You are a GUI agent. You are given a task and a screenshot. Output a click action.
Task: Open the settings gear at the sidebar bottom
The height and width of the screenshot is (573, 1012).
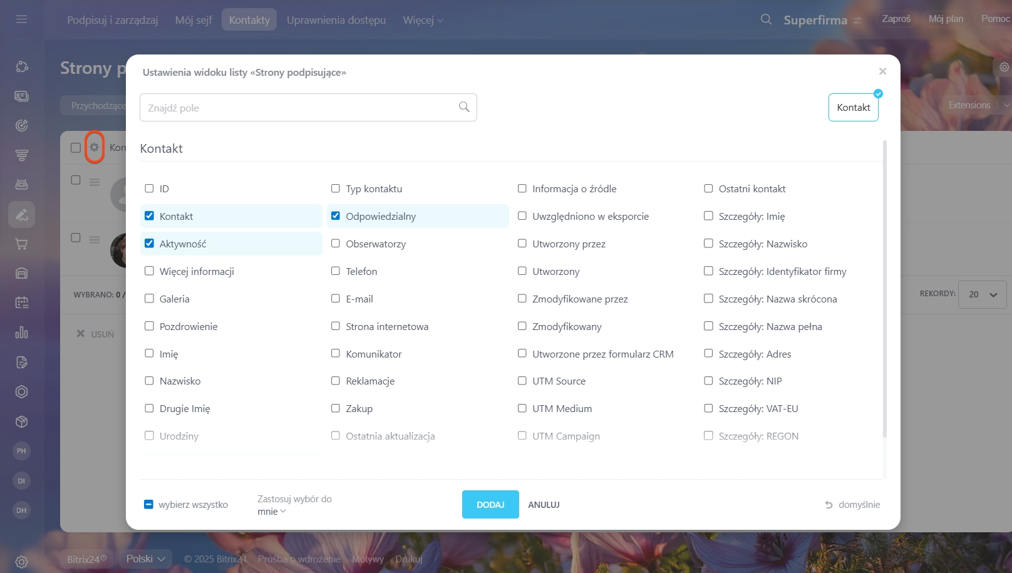tap(21, 562)
